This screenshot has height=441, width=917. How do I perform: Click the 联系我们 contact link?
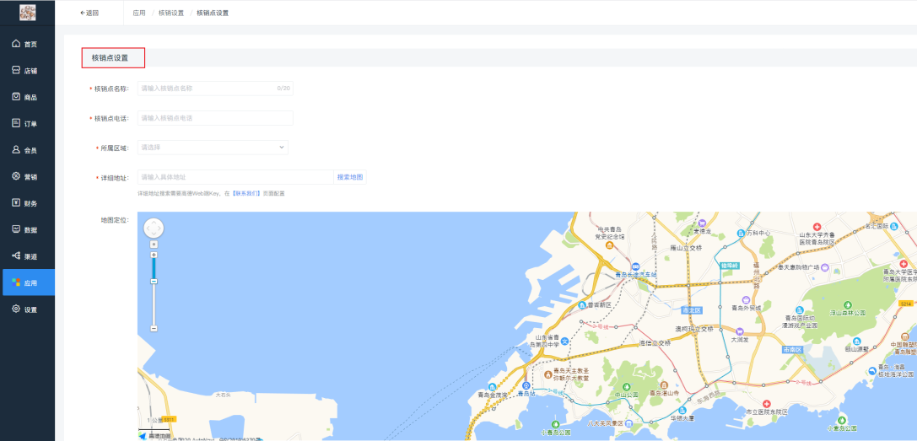pyautogui.click(x=246, y=194)
